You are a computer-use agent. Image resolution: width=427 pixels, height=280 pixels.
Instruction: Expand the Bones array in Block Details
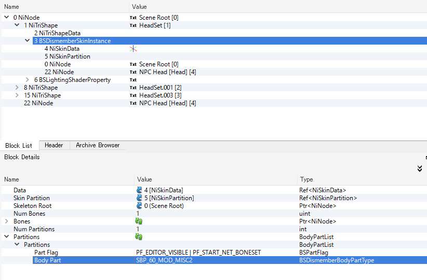click(x=7, y=221)
